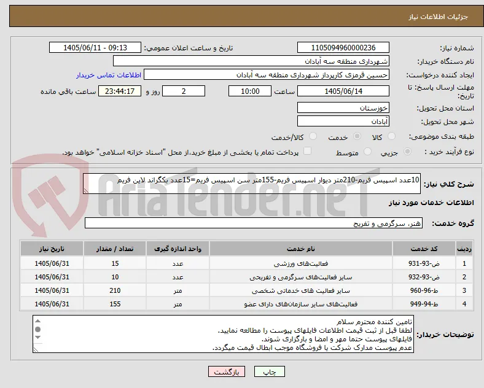Click the resize handle of description textarea
This screenshot has height=388, width=484.
pyautogui.click(x=86, y=191)
